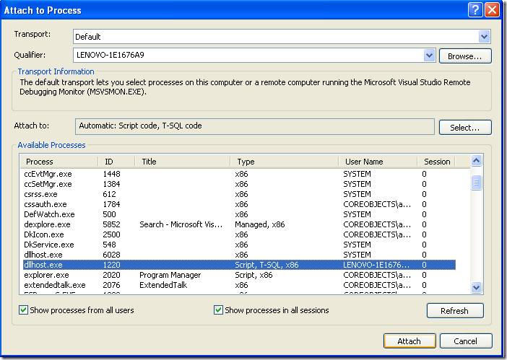Click the Browse... button
Image resolution: width=507 pixels, height=360 pixels.
[465, 56]
